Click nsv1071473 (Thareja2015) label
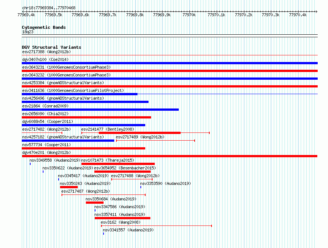Screen dimensions: 328x248 coord(108,160)
